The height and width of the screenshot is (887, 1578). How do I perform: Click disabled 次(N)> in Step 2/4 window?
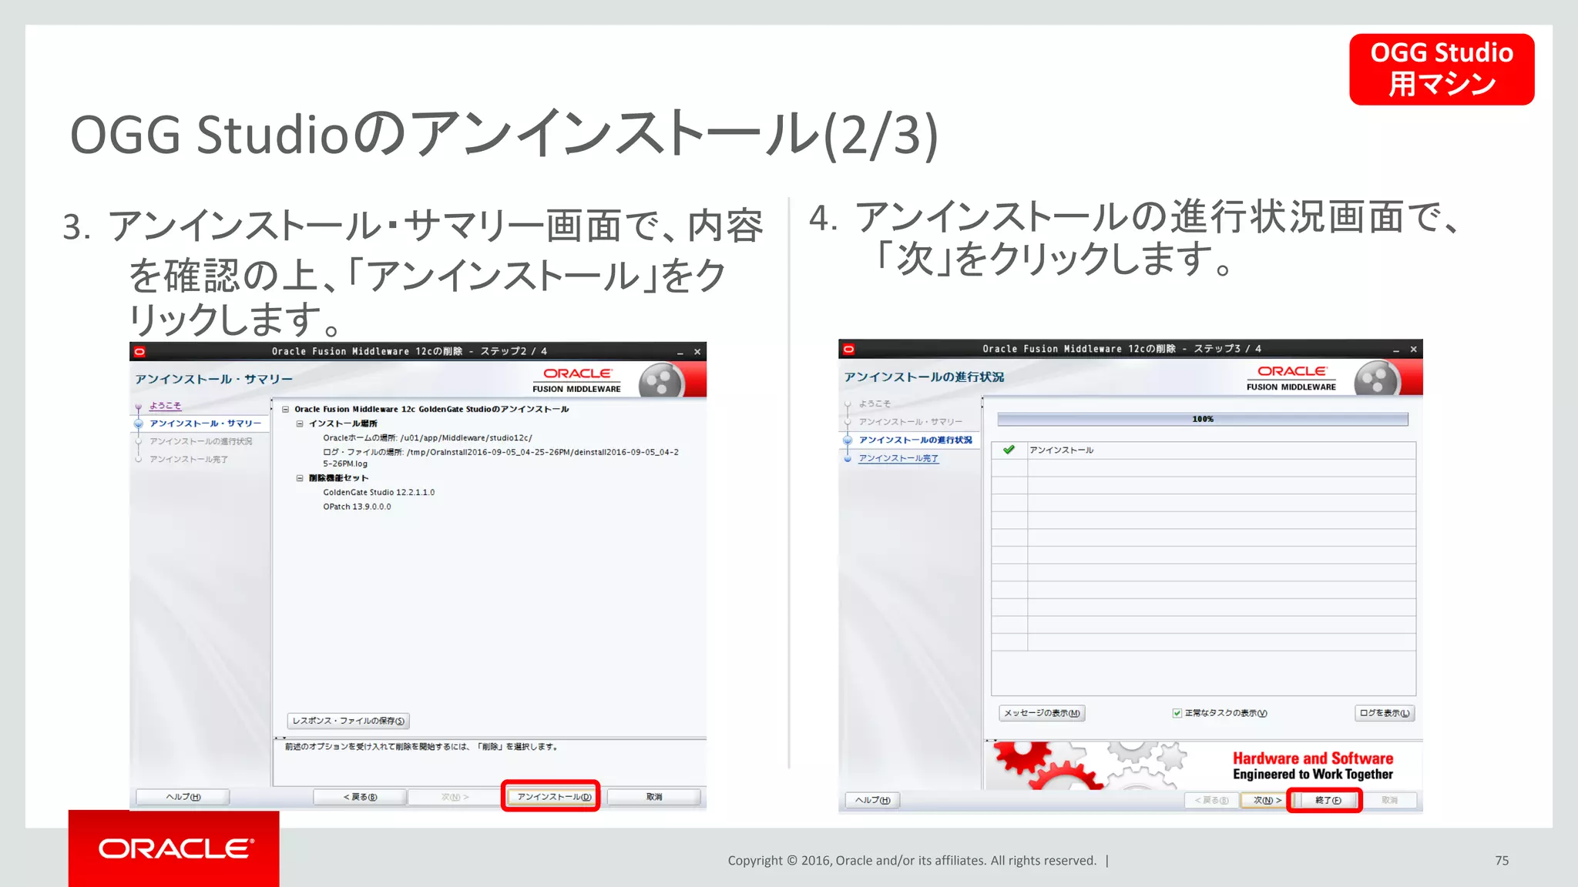click(x=455, y=797)
